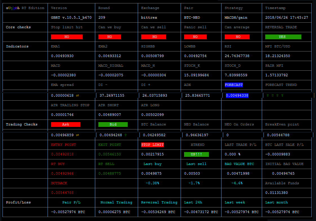The height and width of the screenshot is (221, 316).
Task: Click the green Forecast Trend up arrows
Action: pyautogui.click(x=275, y=96)
